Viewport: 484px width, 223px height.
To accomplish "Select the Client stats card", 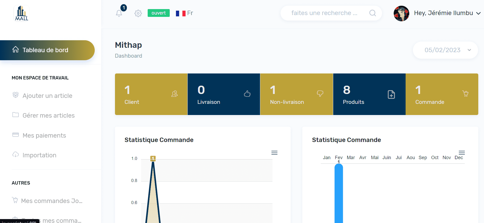I will click(151, 94).
